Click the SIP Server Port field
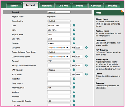125x107 pixels. pos(79,48)
